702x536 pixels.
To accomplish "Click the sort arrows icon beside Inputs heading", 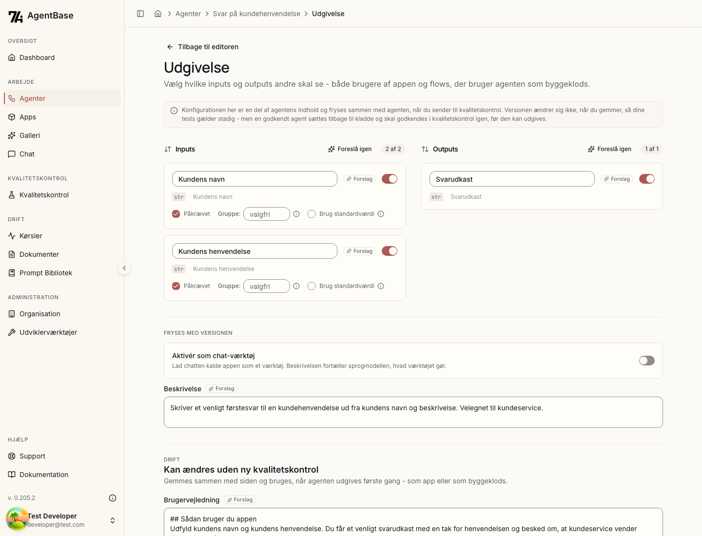I will [x=168, y=149].
